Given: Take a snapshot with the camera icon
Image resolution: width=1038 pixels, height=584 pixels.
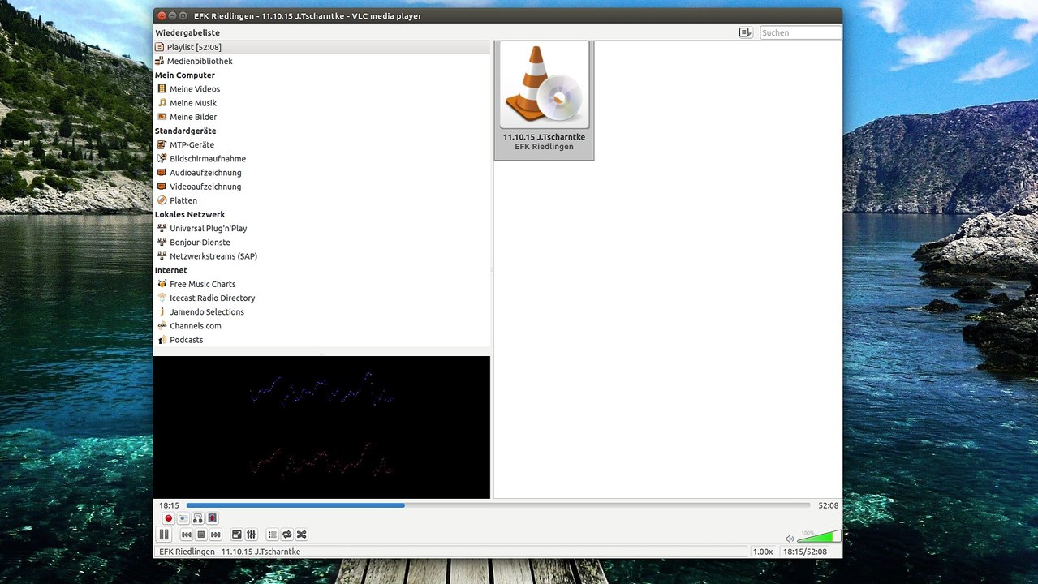Looking at the screenshot, I should click(x=183, y=518).
